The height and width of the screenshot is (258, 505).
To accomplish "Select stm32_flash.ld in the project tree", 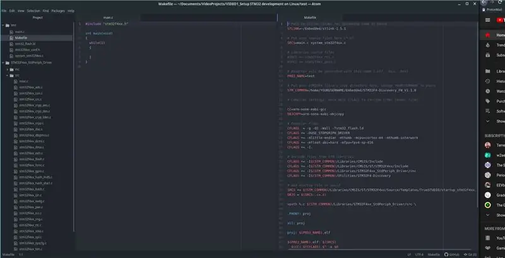I will [25, 44].
